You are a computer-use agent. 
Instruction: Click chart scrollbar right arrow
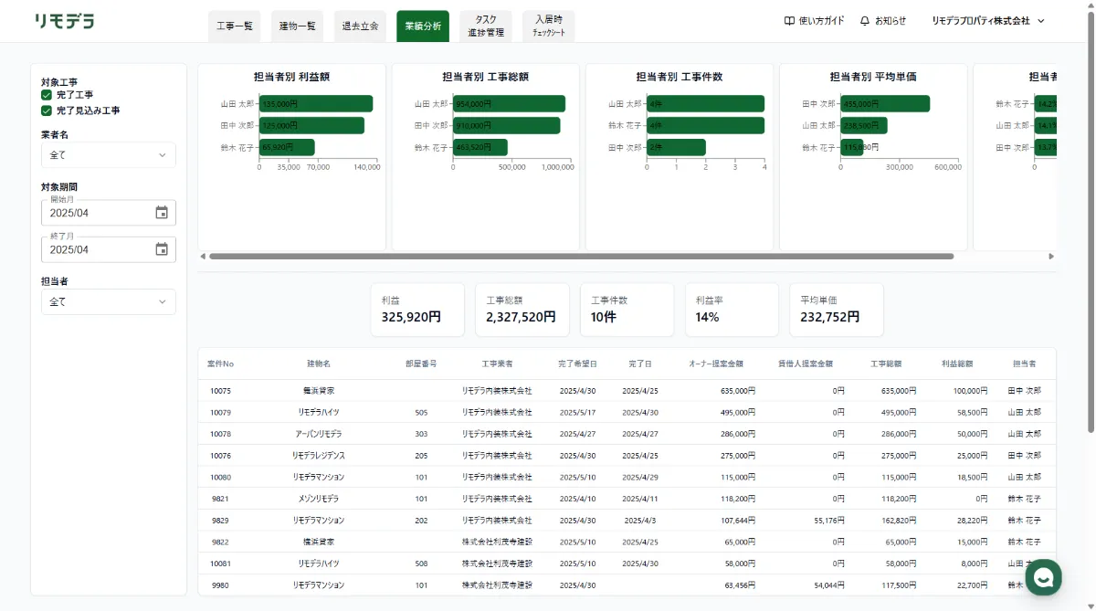coord(1051,257)
